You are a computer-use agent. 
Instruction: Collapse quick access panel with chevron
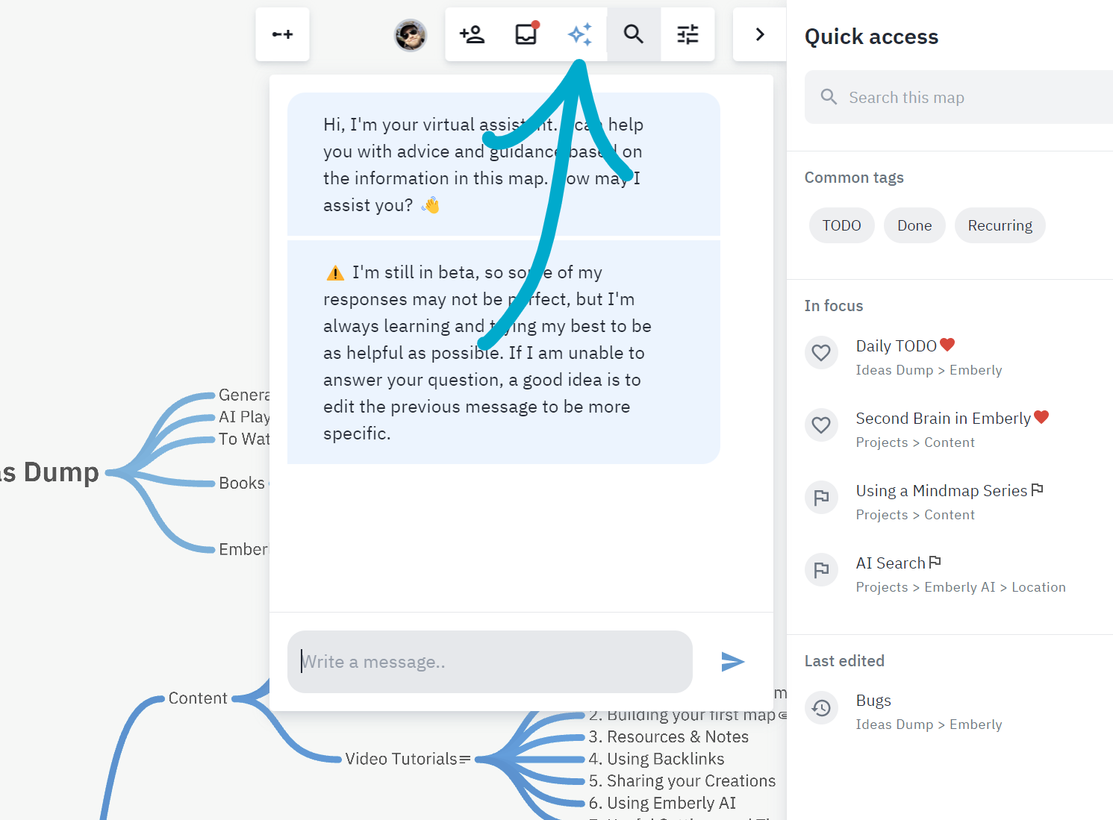(x=760, y=34)
